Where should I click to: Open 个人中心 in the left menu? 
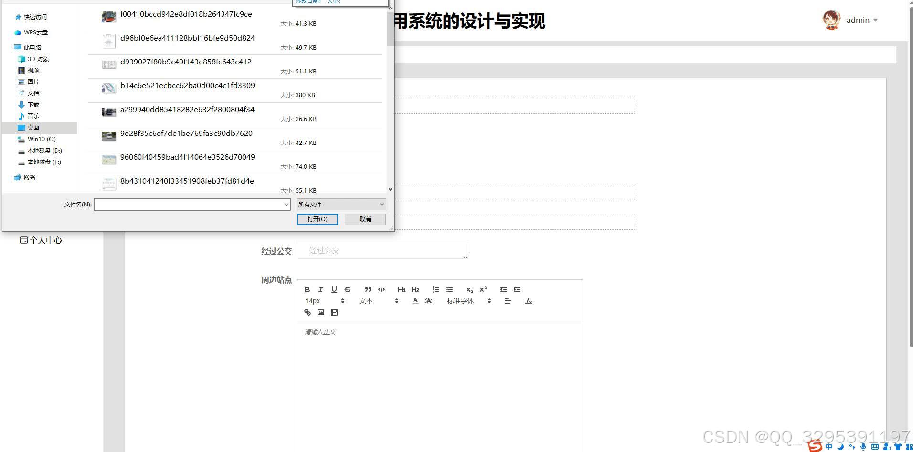point(44,240)
